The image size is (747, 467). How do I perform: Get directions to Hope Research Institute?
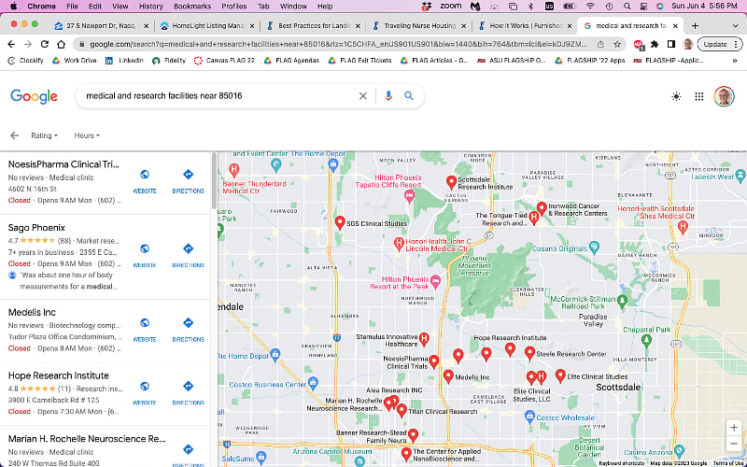pyautogui.click(x=189, y=393)
